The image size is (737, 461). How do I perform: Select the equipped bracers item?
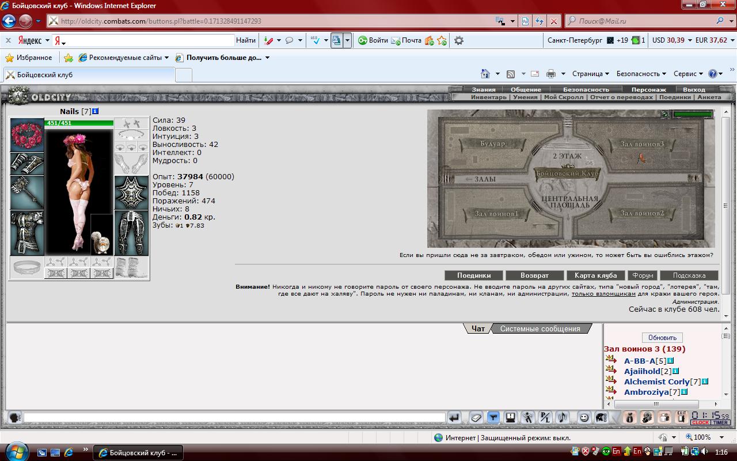pyautogui.click(x=27, y=164)
